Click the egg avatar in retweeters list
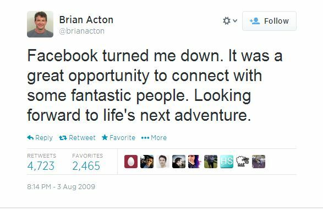 [131, 162]
